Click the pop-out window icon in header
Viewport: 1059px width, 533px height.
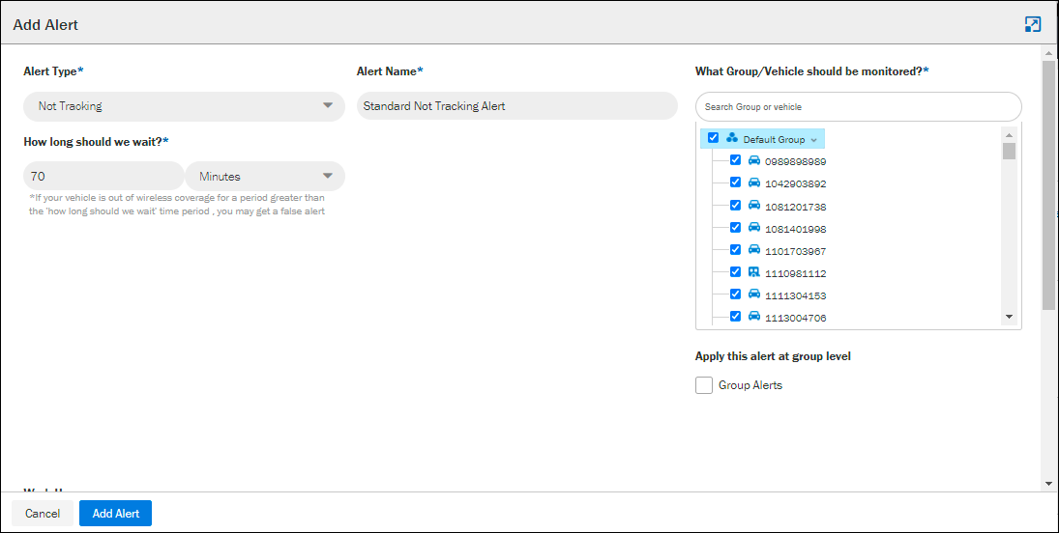pyautogui.click(x=1033, y=25)
